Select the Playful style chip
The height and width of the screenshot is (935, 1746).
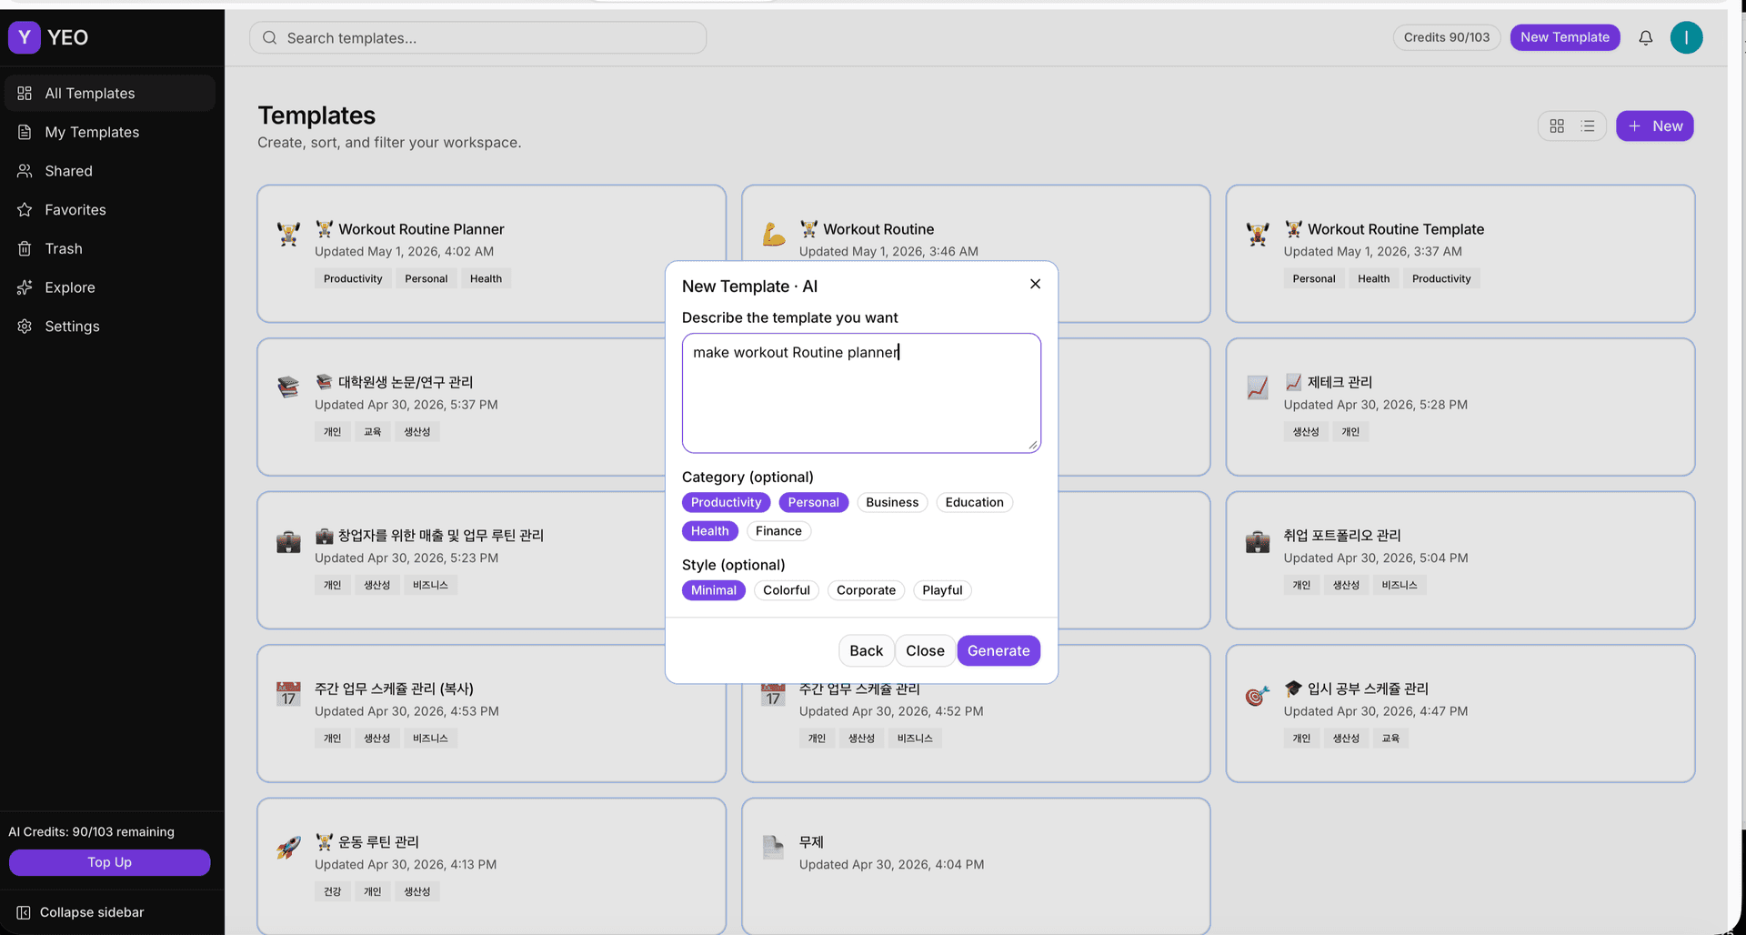(942, 590)
